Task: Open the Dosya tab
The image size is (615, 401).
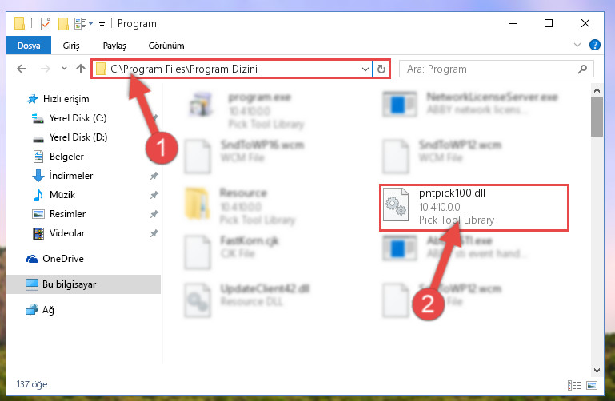Action: coord(29,46)
